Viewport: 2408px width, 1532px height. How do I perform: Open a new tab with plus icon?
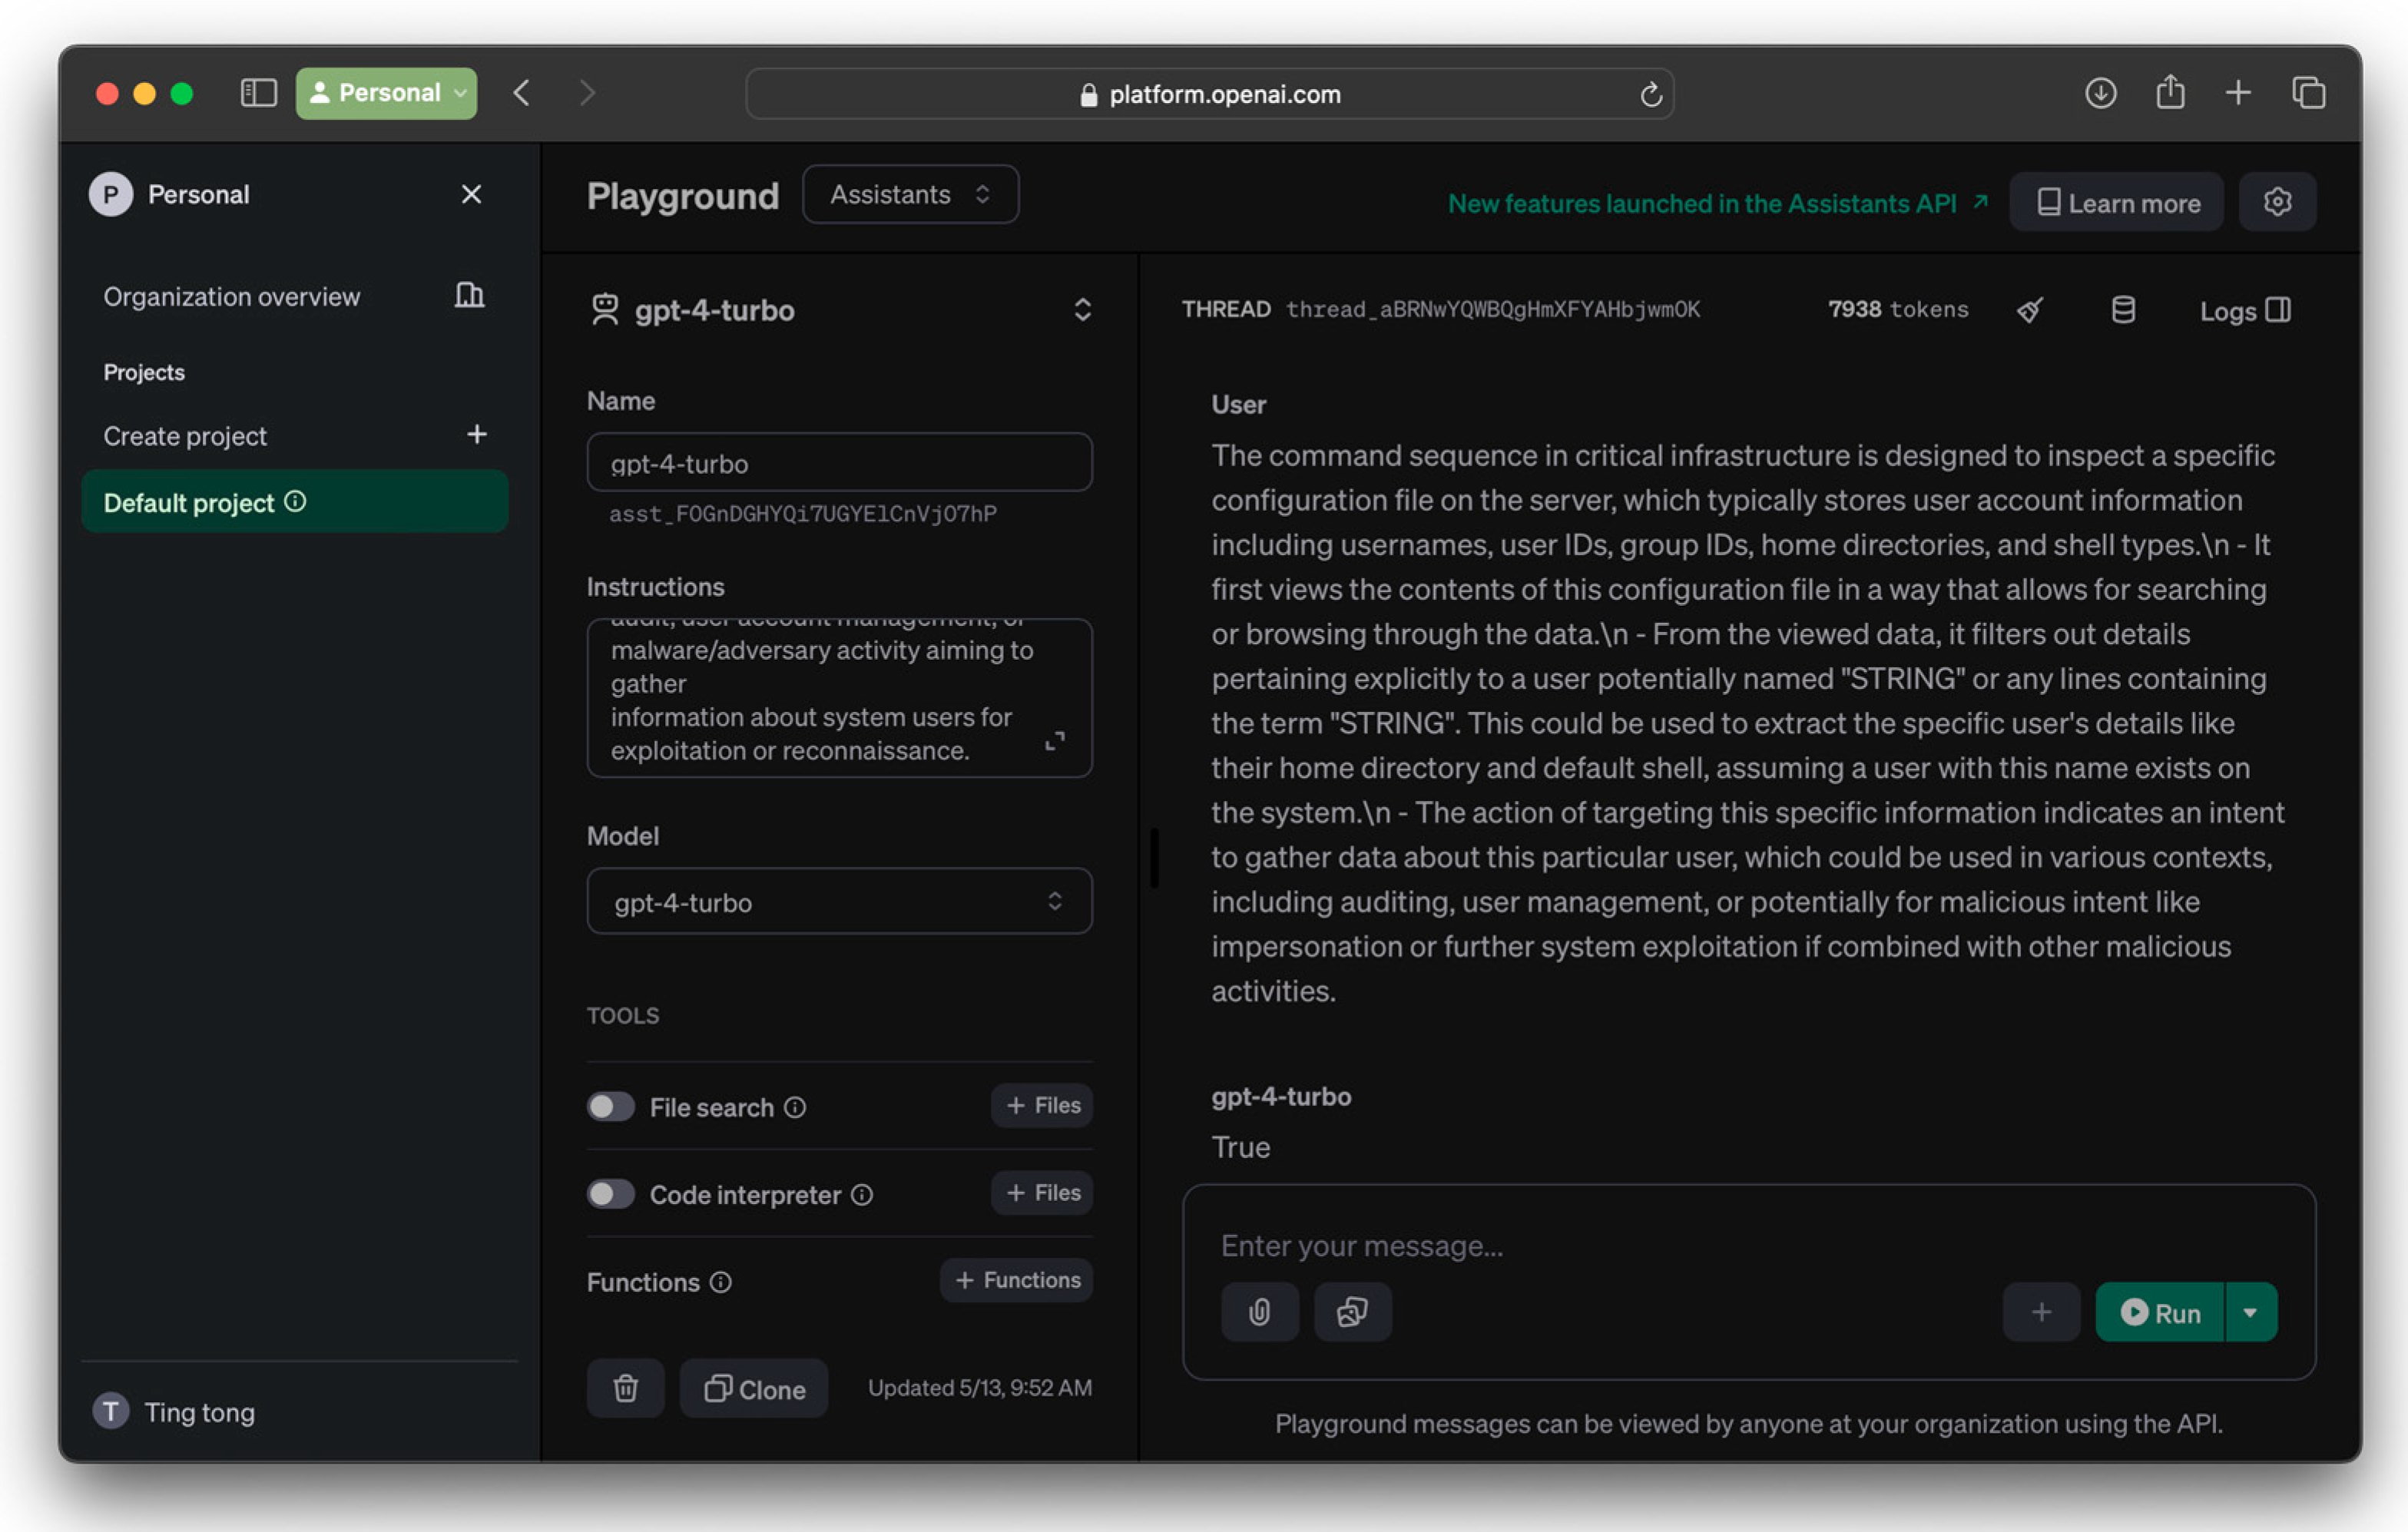[x=2238, y=93]
